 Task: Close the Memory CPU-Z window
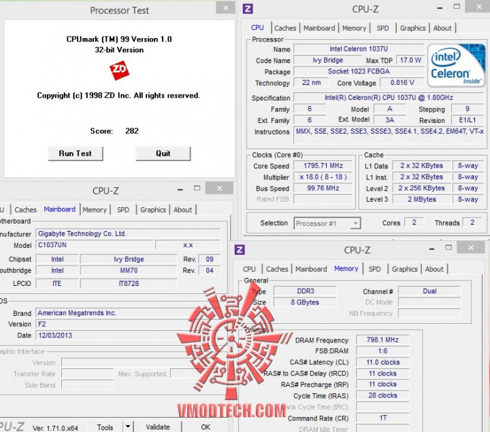click(x=471, y=247)
